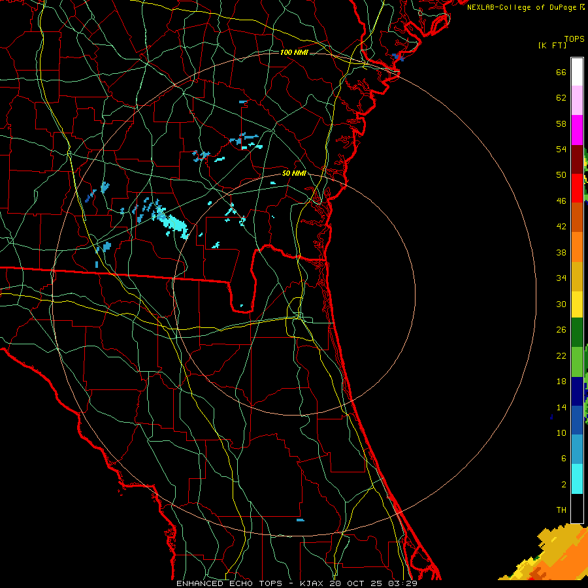Click the TOPS legend title

[x=574, y=39]
